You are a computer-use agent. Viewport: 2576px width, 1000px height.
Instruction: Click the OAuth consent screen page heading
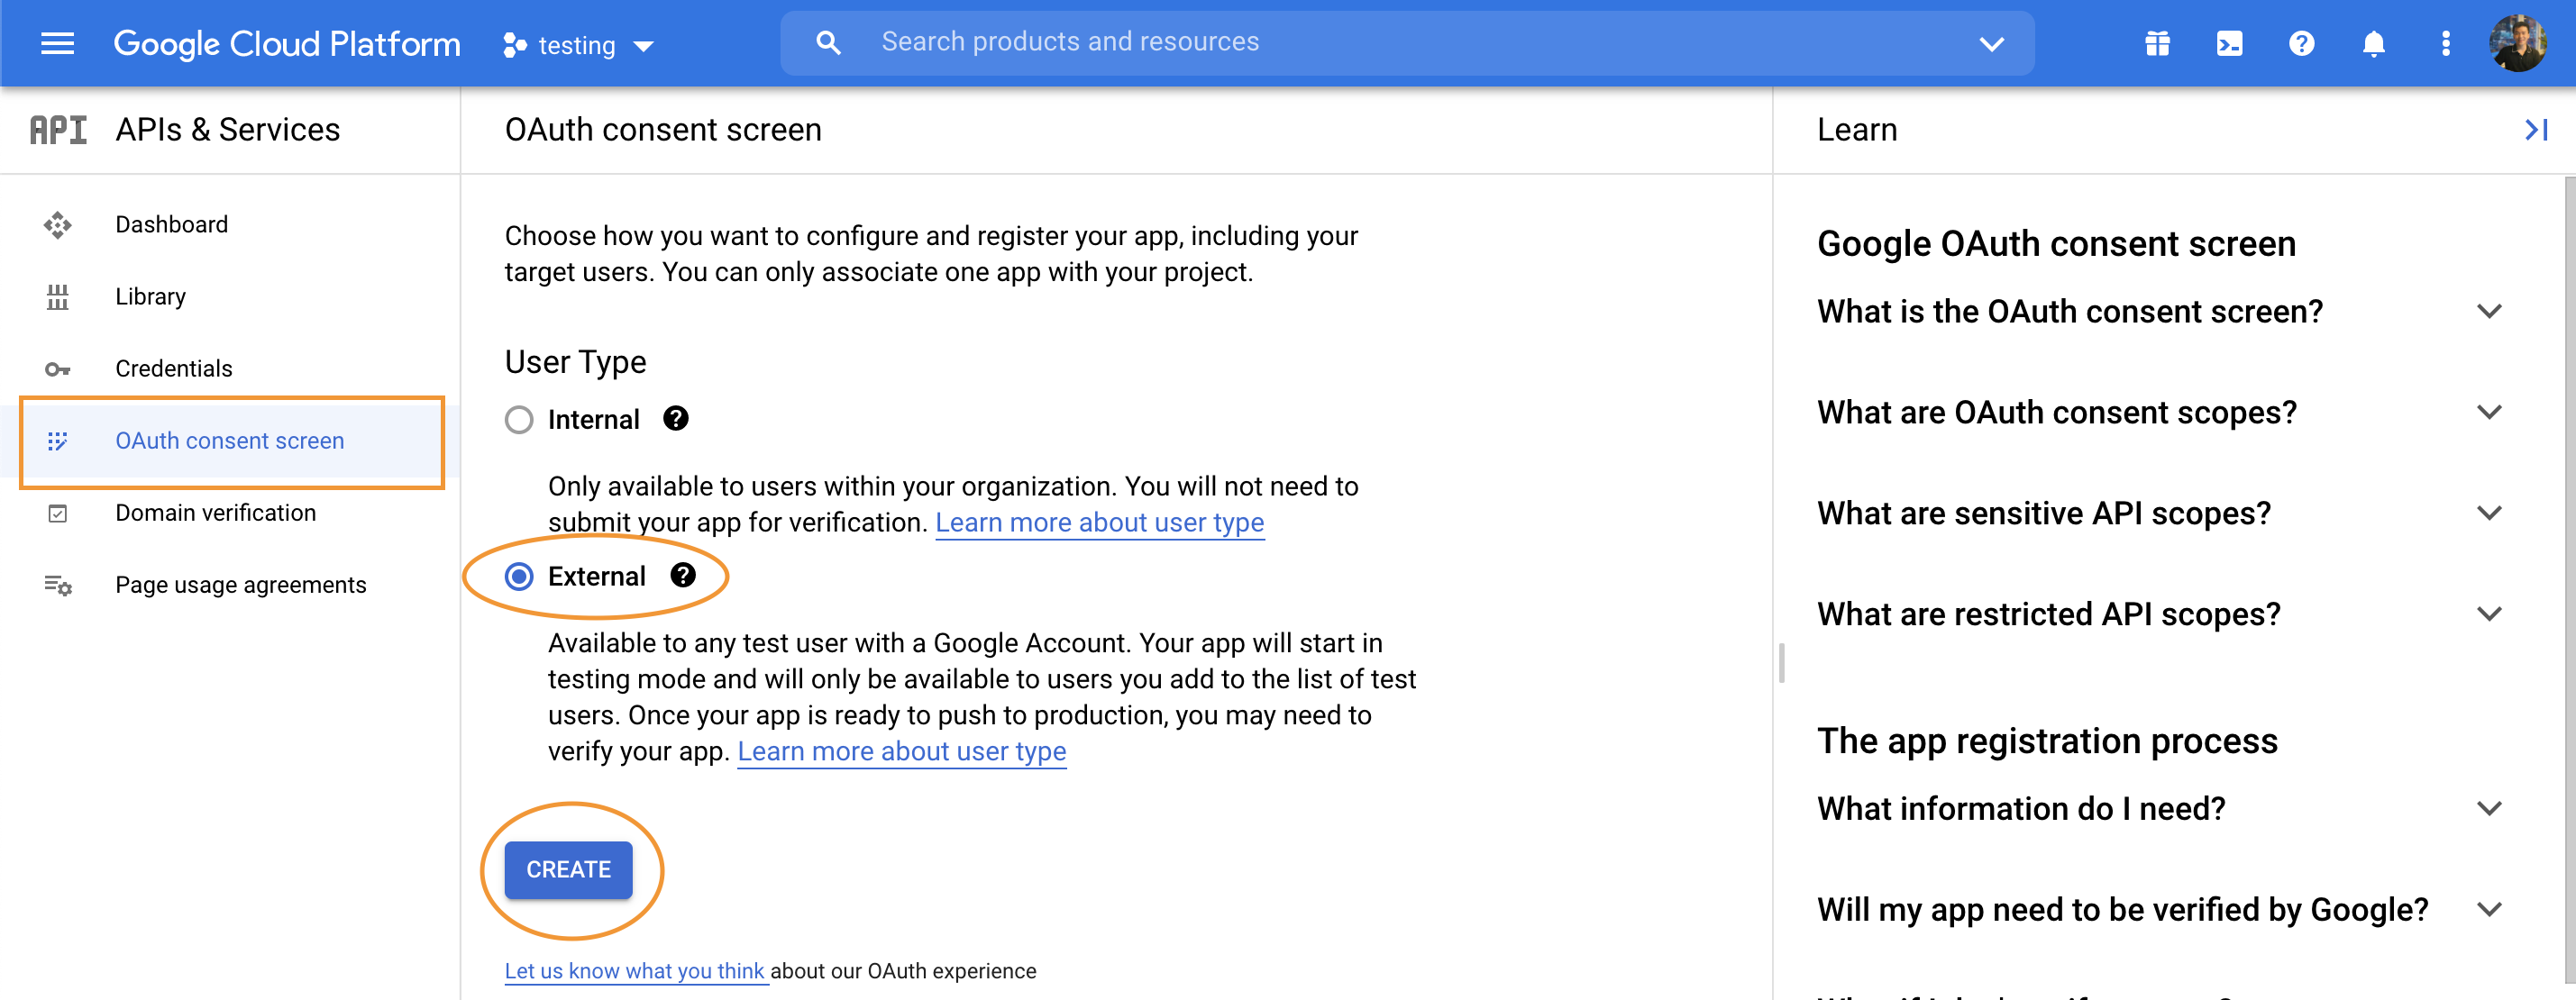[663, 130]
